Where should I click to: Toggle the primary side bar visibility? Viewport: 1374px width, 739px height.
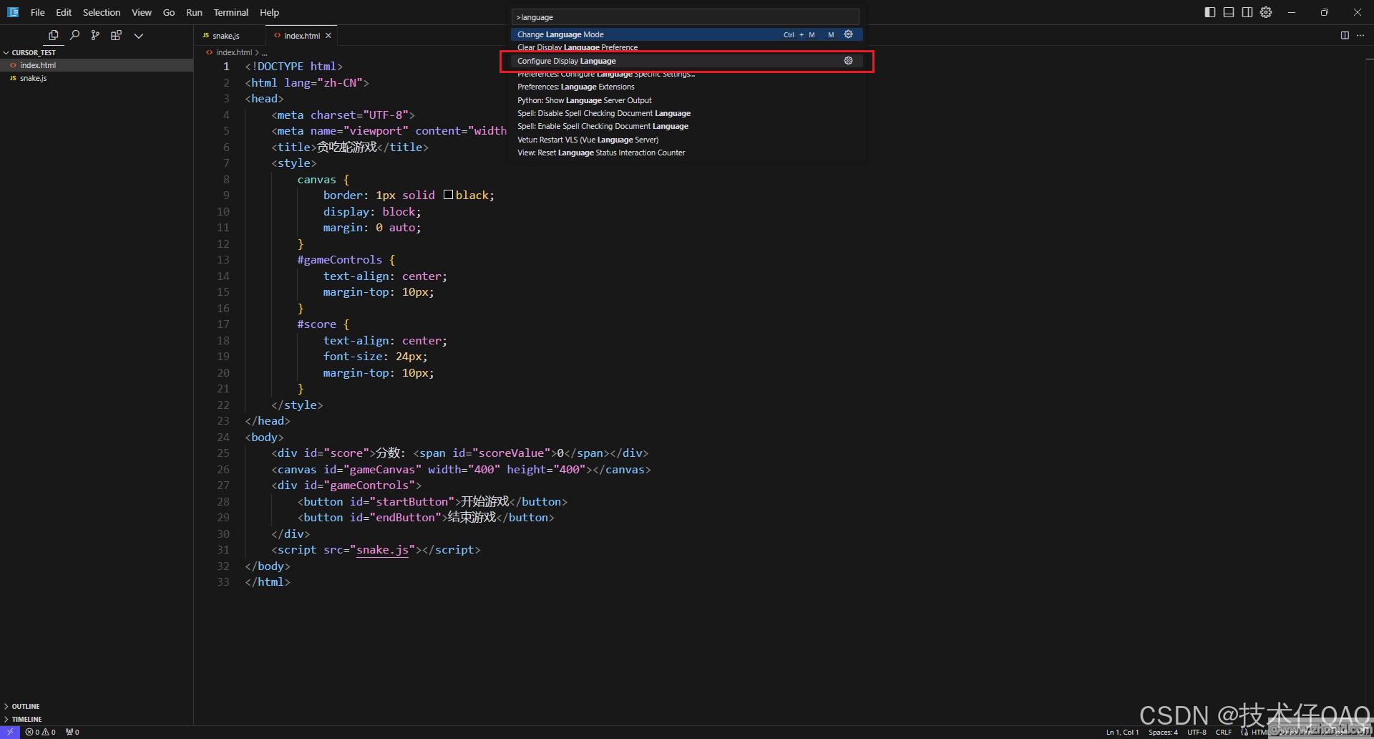point(1210,12)
